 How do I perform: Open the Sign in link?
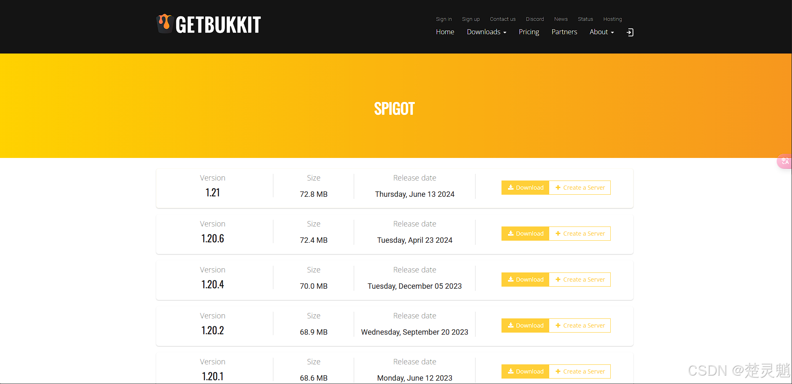(444, 19)
